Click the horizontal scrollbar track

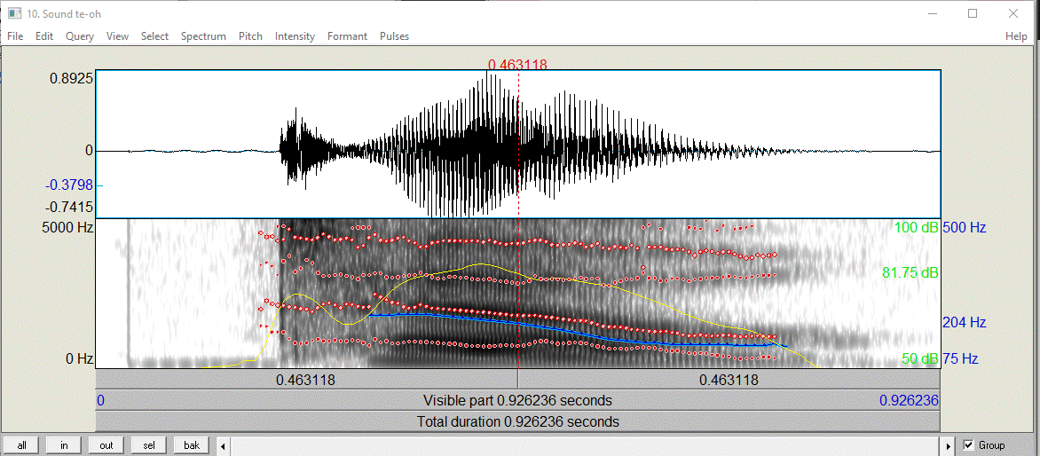coord(585,444)
